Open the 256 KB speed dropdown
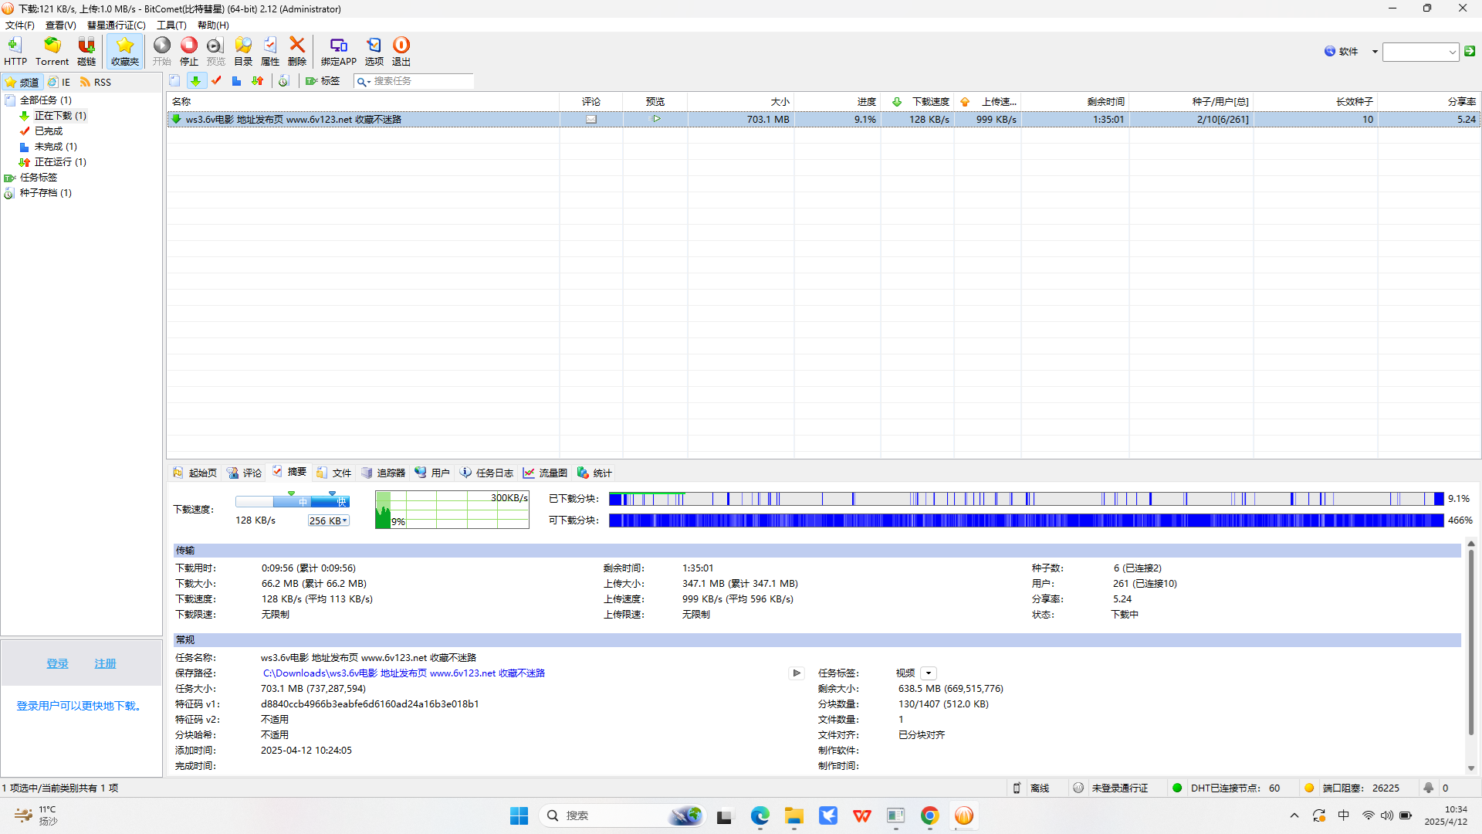The height and width of the screenshot is (834, 1482). (329, 520)
